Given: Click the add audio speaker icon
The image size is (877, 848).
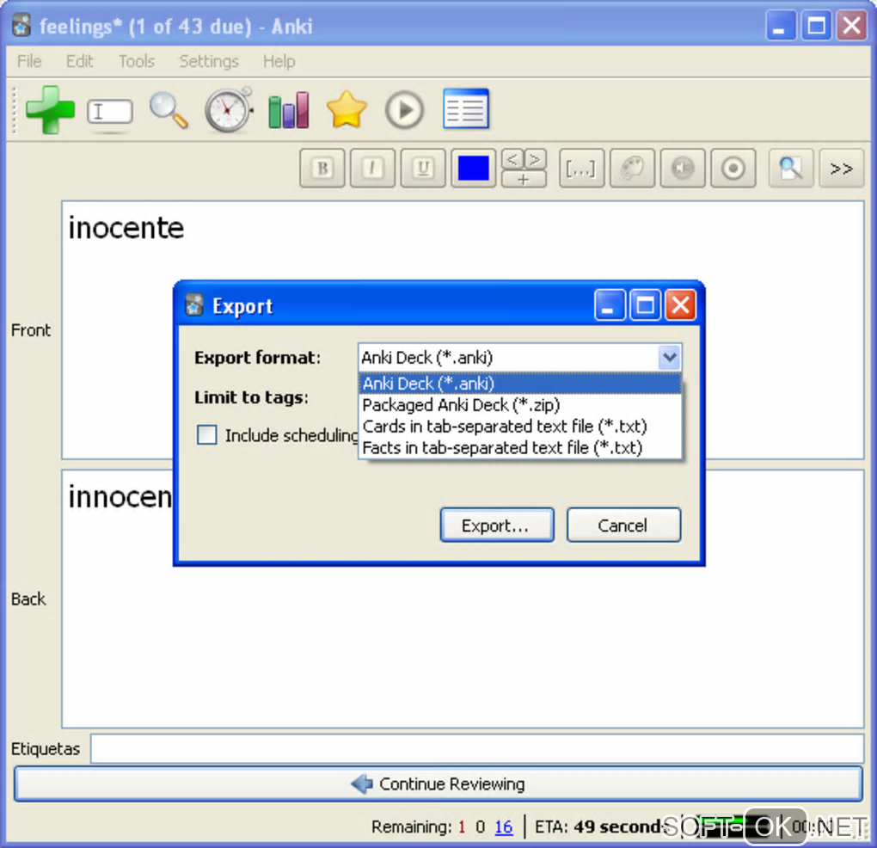Looking at the screenshot, I should (683, 169).
